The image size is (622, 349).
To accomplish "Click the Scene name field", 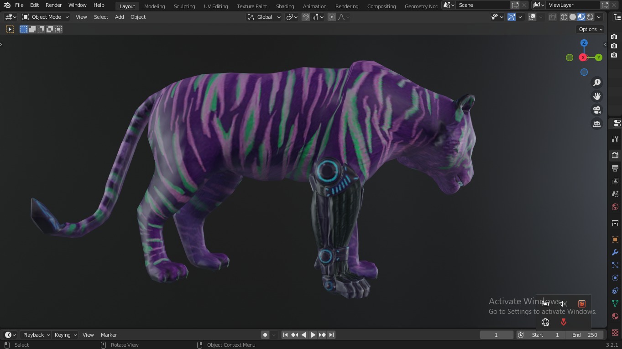I will coord(483,5).
